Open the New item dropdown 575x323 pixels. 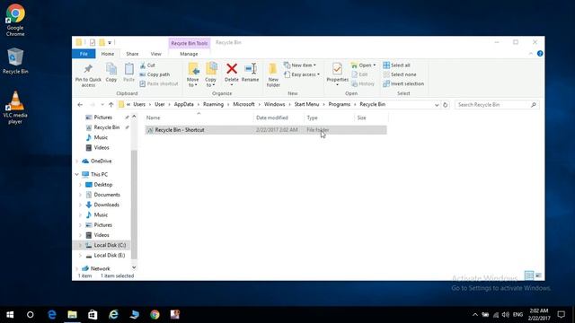299,65
